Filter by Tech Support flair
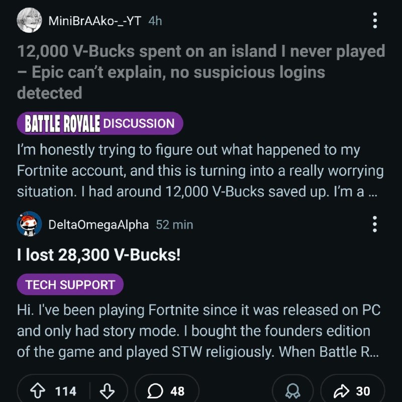 70,285
